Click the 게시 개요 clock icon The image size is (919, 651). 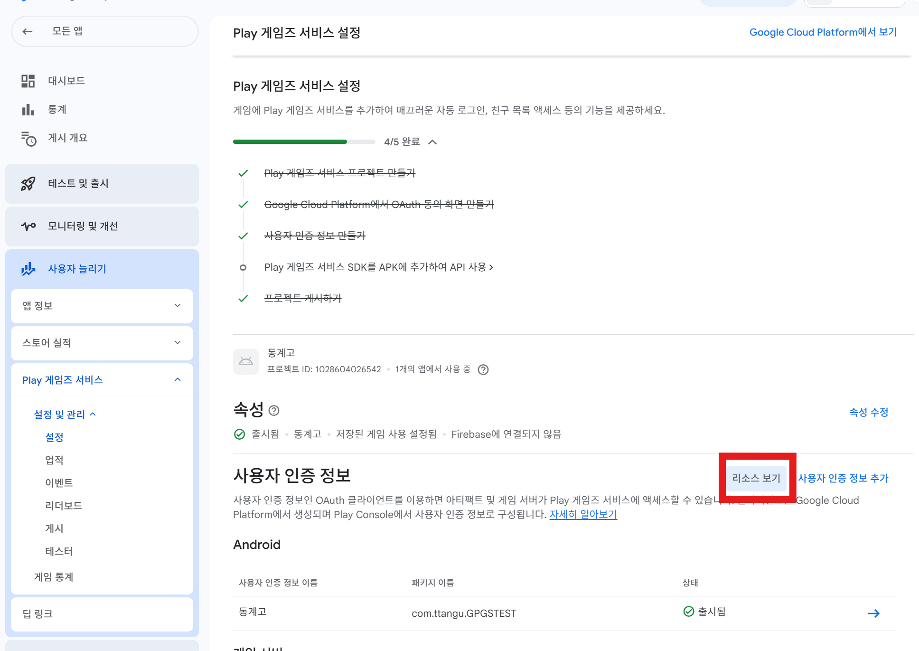[x=28, y=139]
